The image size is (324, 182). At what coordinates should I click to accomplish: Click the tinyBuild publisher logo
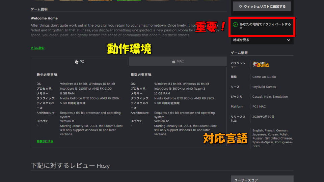(x=261, y=65)
